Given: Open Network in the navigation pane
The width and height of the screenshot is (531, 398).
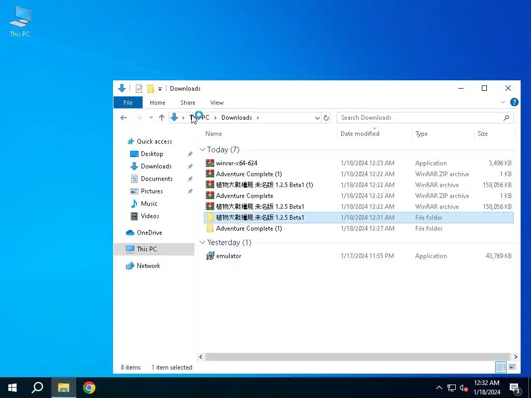Looking at the screenshot, I should (x=148, y=266).
